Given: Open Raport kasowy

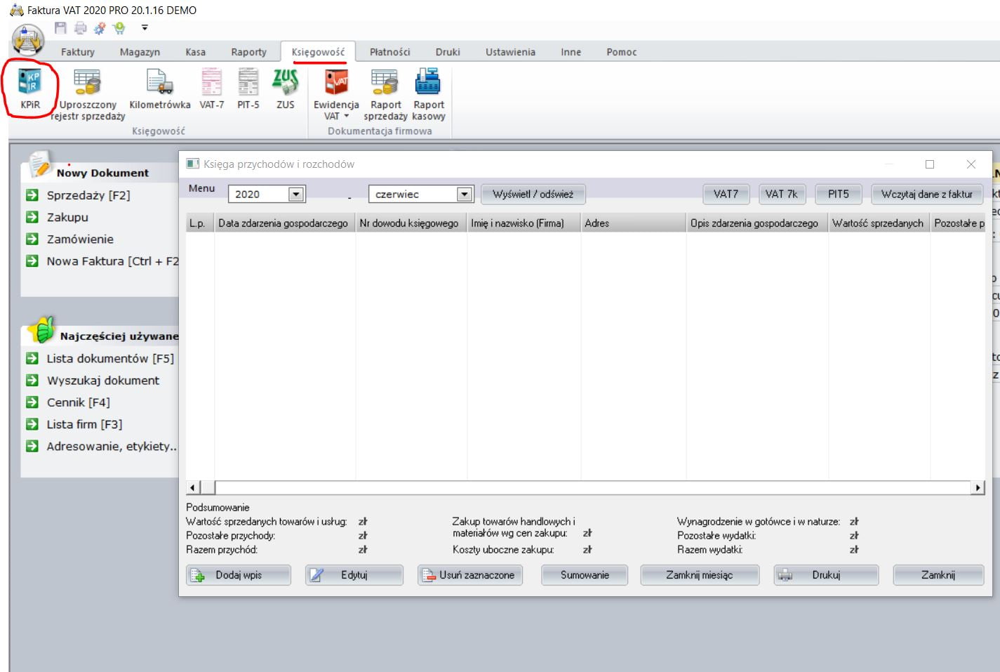Looking at the screenshot, I should tap(429, 91).
